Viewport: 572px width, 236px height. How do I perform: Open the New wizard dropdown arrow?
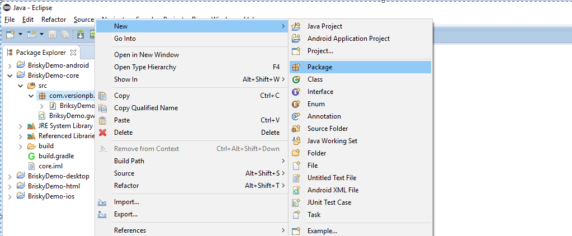coord(21,34)
